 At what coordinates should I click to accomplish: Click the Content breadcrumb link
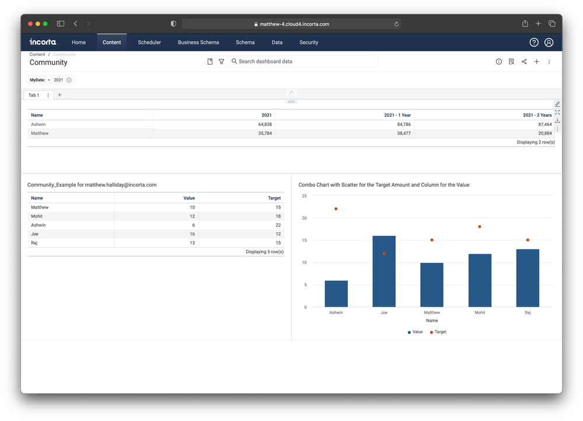pos(37,54)
